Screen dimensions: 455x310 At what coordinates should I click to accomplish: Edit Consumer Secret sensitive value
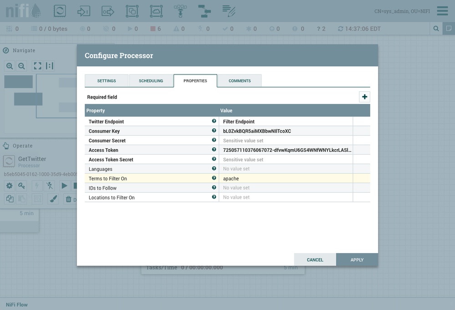pos(286,140)
